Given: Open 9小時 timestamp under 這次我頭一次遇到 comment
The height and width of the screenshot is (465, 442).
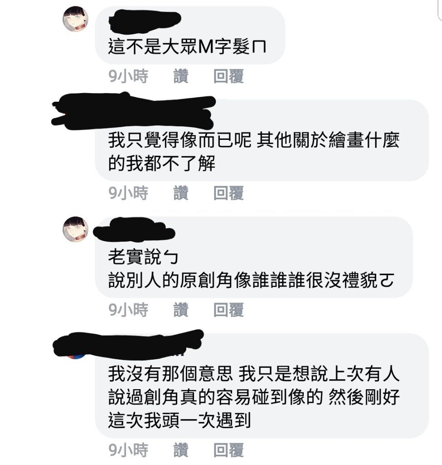Looking at the screenshot, I should [x=128, y=450].
